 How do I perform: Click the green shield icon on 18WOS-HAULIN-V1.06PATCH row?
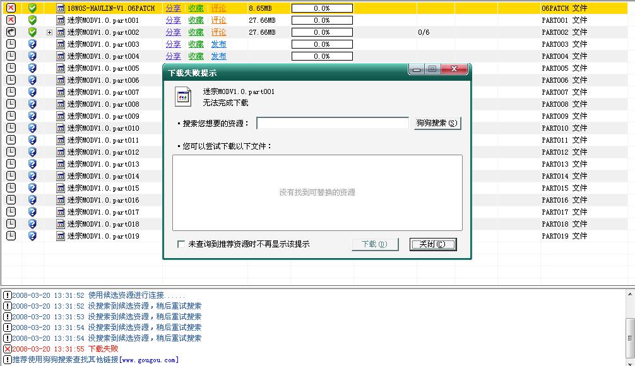point(32,8)
